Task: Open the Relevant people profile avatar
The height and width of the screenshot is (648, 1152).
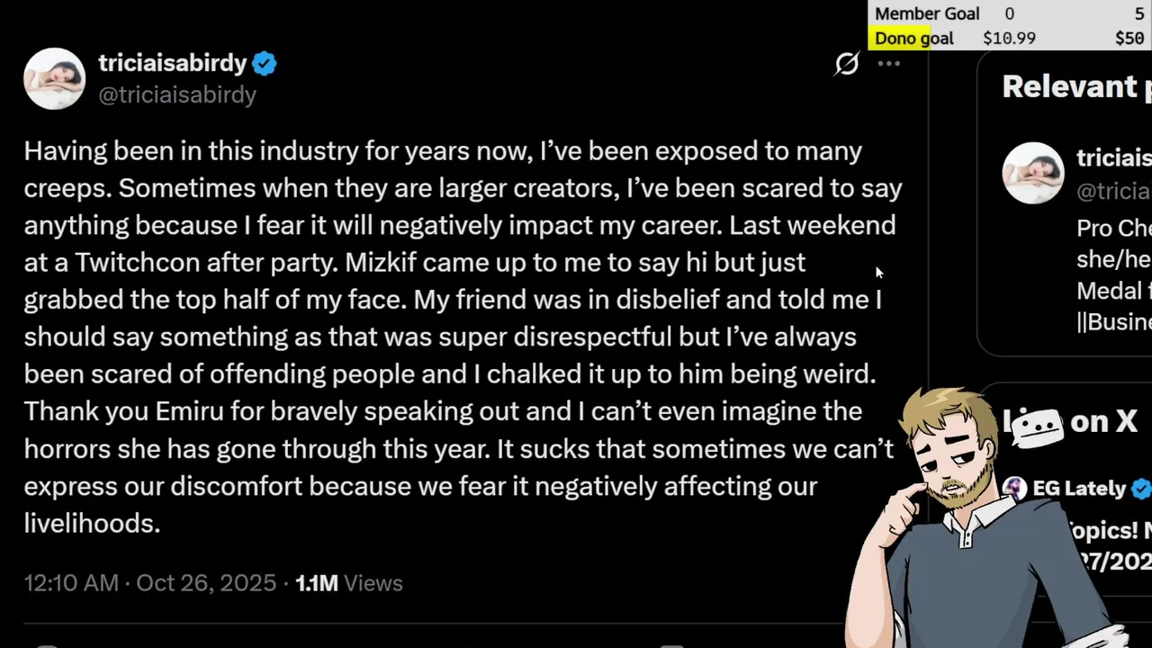Action: 1033,173
